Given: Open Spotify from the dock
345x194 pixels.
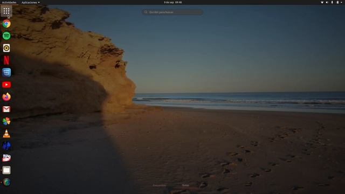Looking at the screenshot, I should (x=6, y=36).
